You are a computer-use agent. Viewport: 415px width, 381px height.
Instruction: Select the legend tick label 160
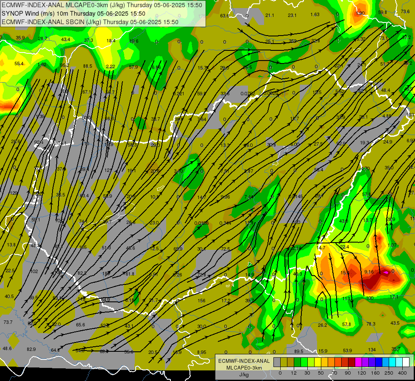375,373
